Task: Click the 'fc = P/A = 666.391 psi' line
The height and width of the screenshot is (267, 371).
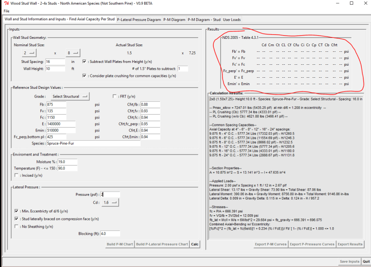Action: pyautogui.click(x=226, y=211)
